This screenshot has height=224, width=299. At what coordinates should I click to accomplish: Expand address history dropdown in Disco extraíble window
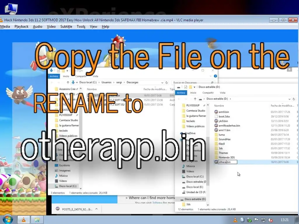[289, 99]
